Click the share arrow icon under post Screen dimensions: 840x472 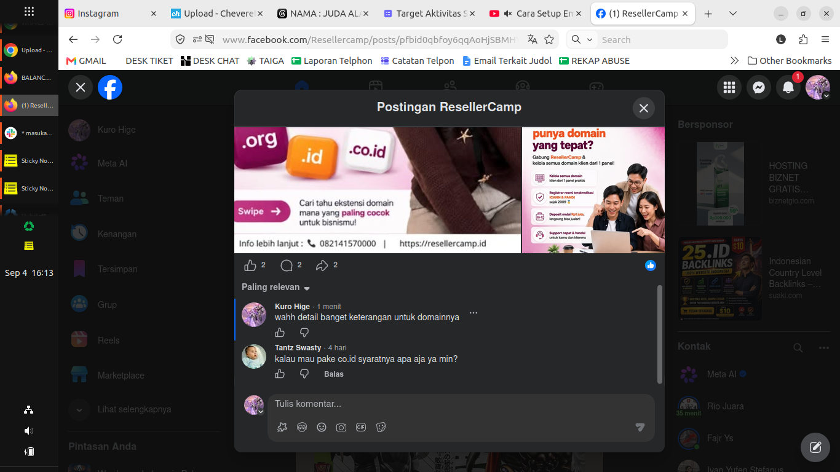point(322,265)
